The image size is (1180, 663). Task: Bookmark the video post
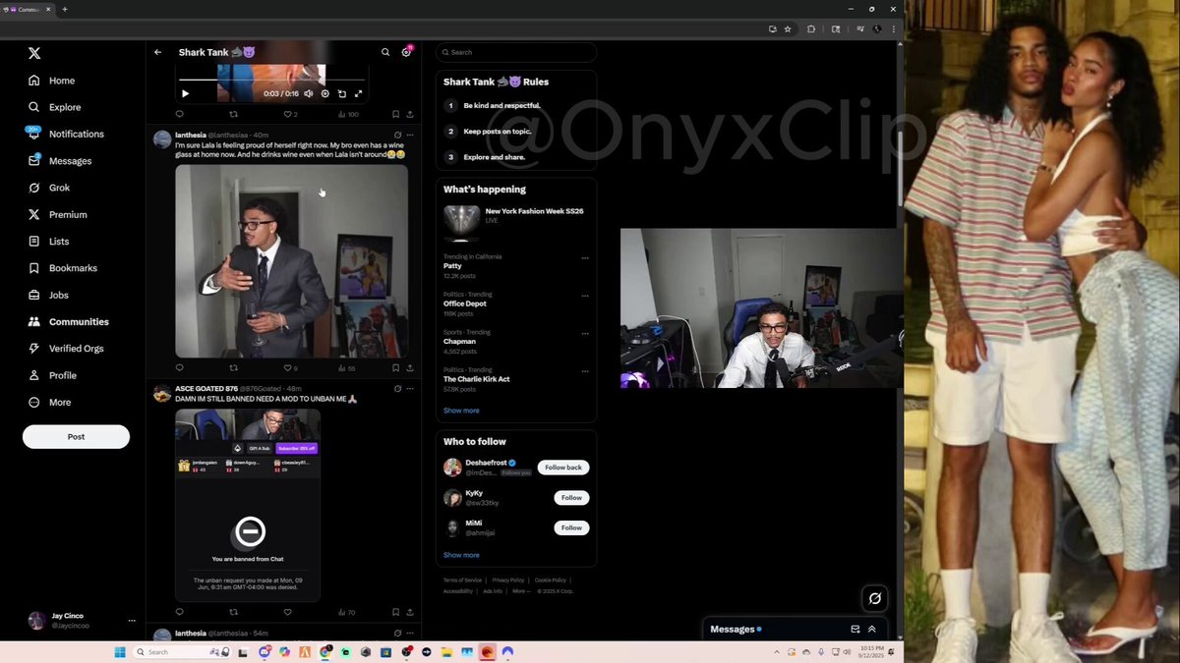pyautogui.click(x=395, y=114)
